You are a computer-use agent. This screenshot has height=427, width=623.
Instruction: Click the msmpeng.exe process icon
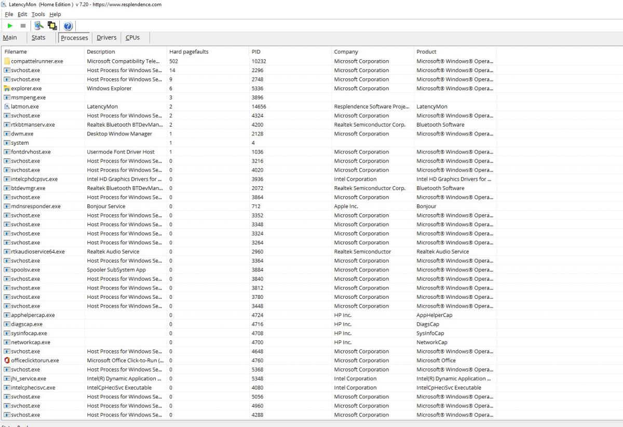[x=7, y=98]
